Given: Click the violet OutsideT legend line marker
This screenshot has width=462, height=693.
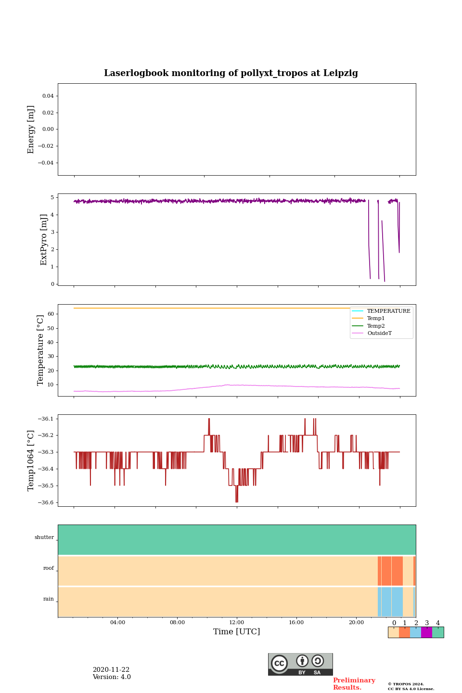Looking at the screenshot, I should point(358,334).
